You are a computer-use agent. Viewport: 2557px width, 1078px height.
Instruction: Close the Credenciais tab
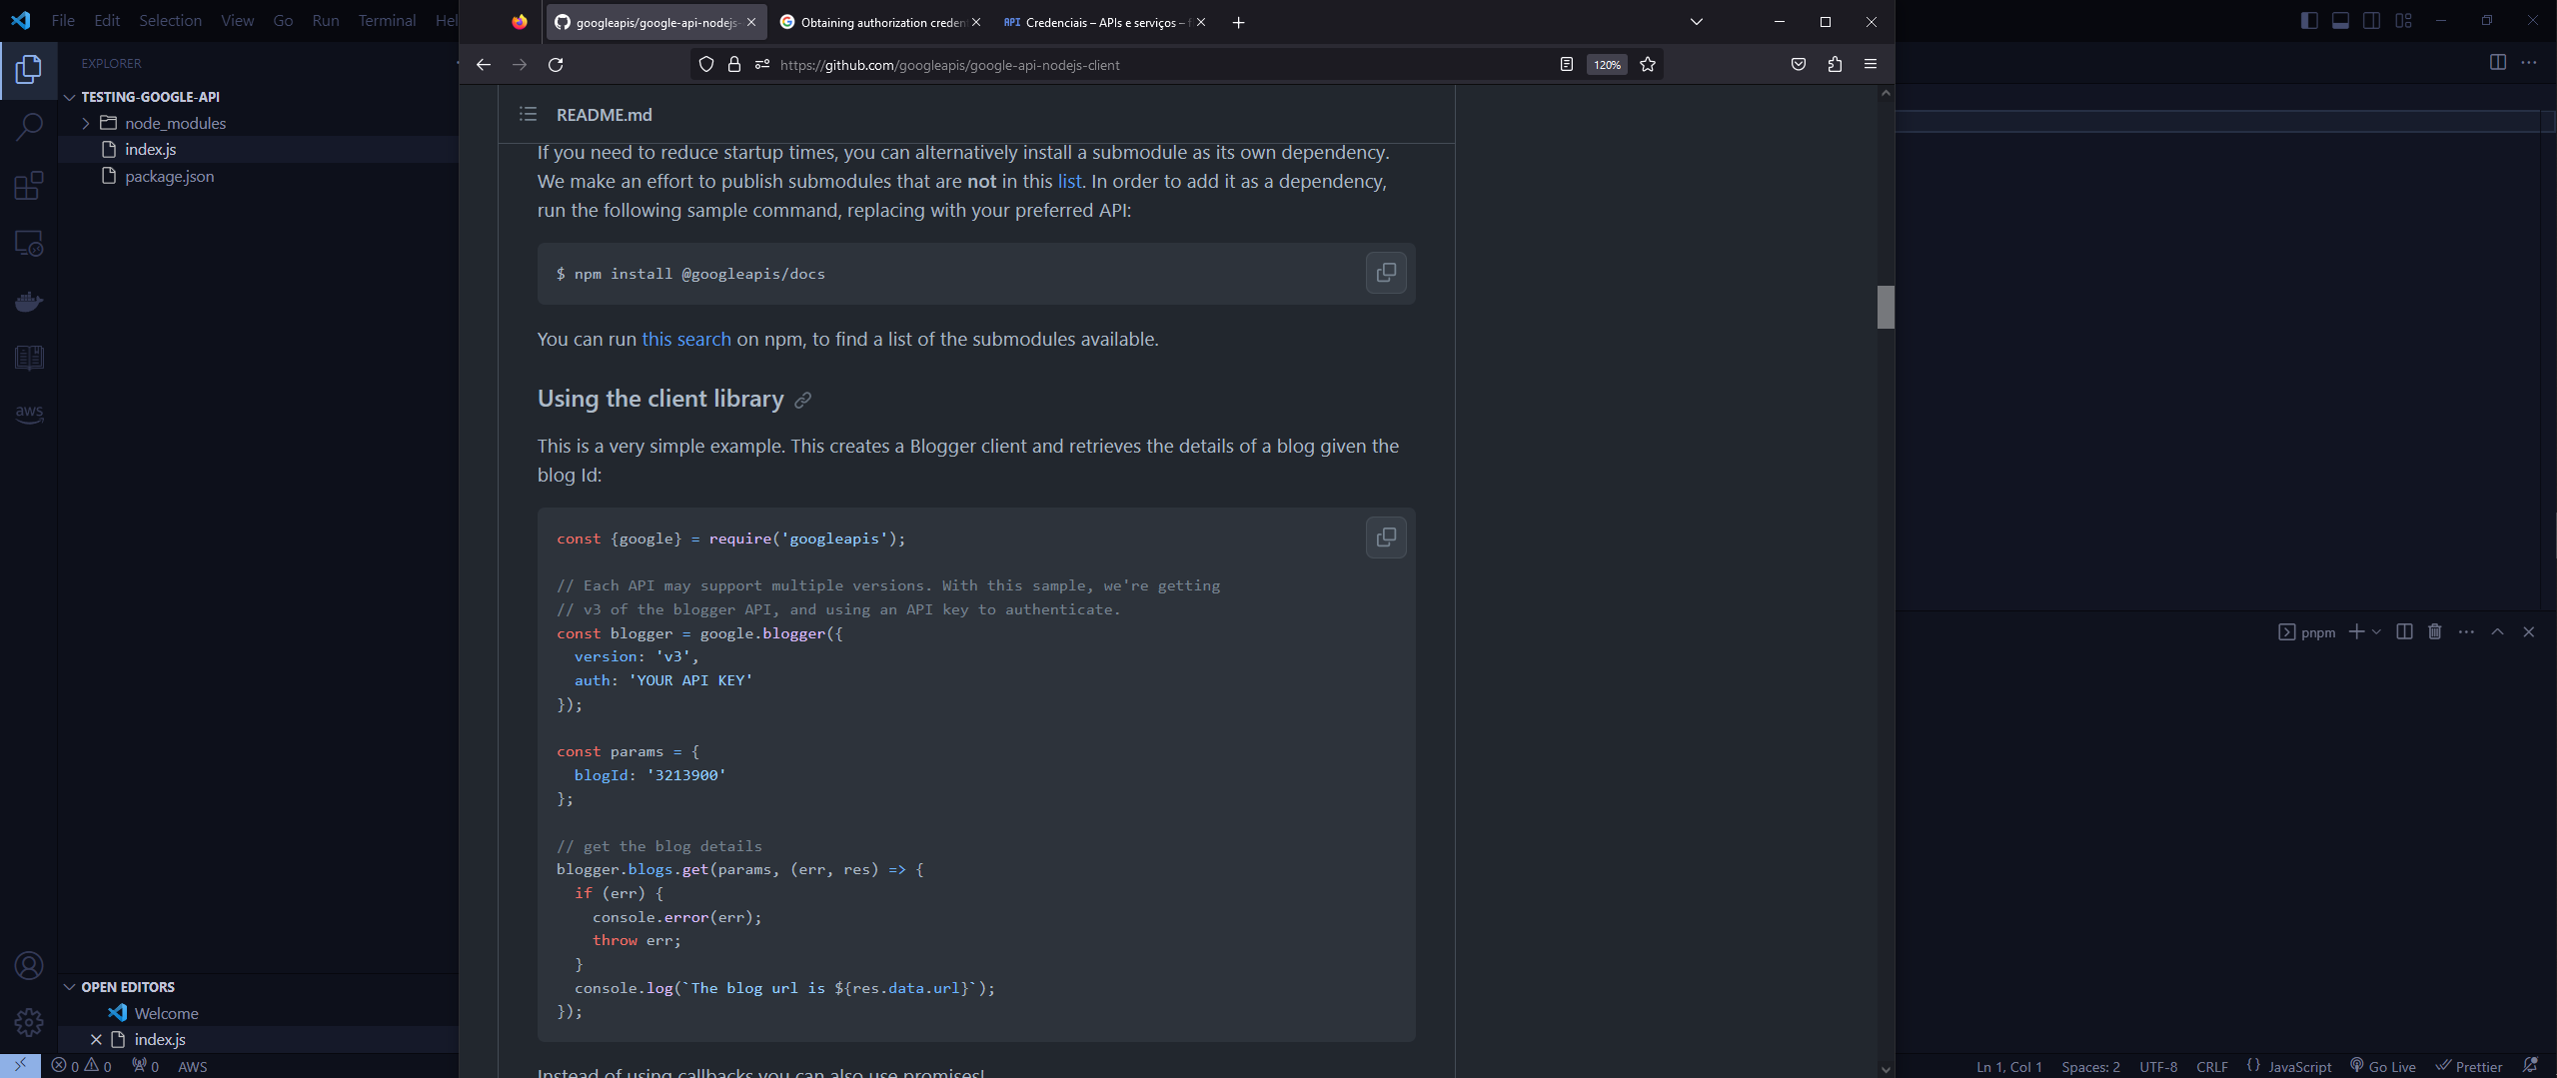pyautogui.click(x=1200, y=22)
